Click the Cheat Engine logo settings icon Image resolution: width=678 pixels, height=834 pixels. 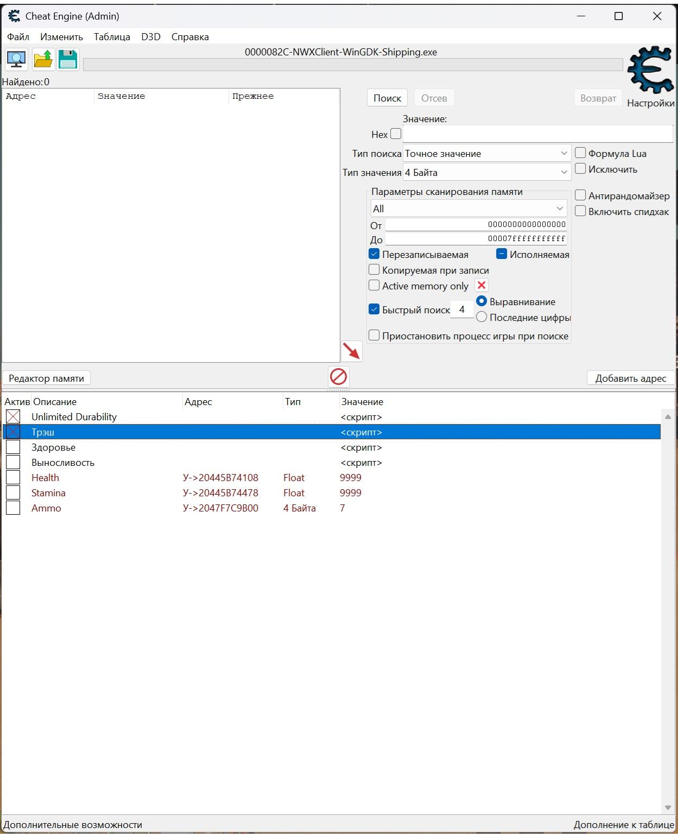tap(650, 71)
